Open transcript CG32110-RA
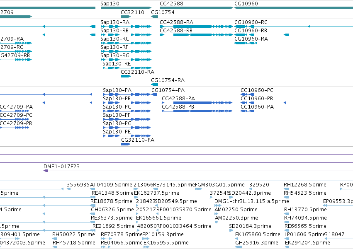 [x=138, y=72]
